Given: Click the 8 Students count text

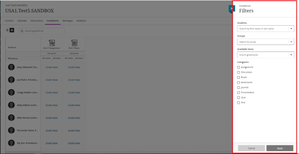Looking at the screenshot, I should [13, 58].
